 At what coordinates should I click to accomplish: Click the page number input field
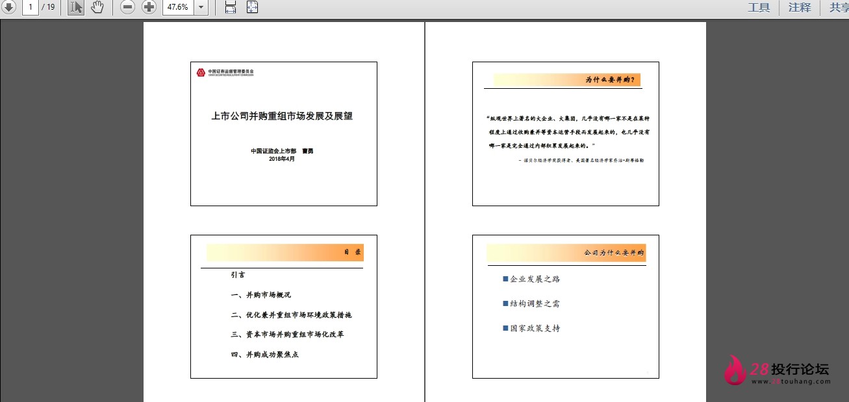coord(30,7)
